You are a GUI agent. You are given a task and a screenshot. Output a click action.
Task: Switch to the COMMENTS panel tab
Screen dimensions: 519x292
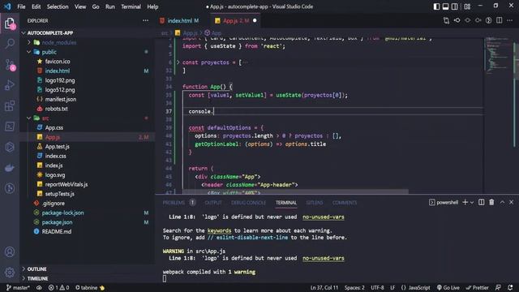(345, 203)
